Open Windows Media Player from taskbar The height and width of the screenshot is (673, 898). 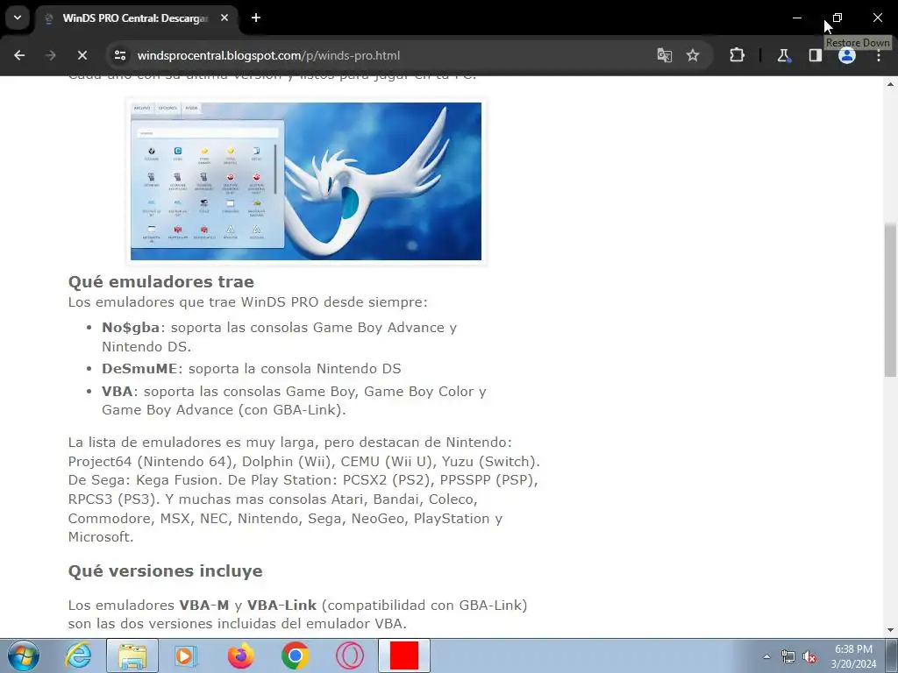[184, 655]
